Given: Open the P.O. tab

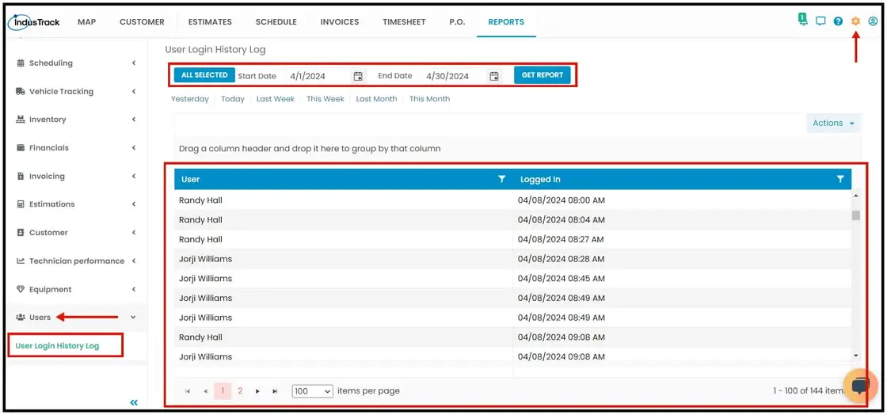Looking at the screenshot, I should click(457, 22).
